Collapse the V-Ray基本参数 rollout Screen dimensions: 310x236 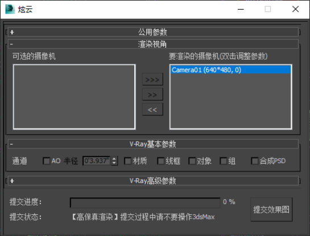click(x=153, y=144)
